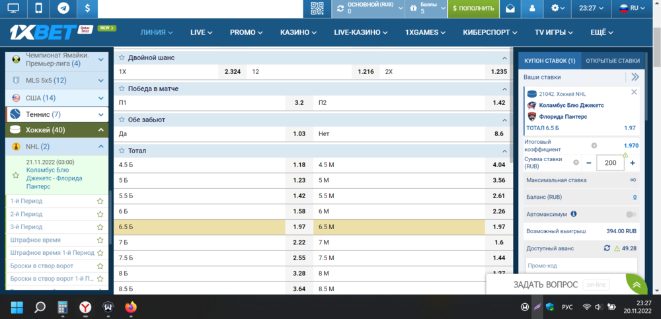The width and height of the screenshot is (661, 319).
Task: Refresh the Доступный аванс value
Action: pyautogui.click(x=607, y=248)
